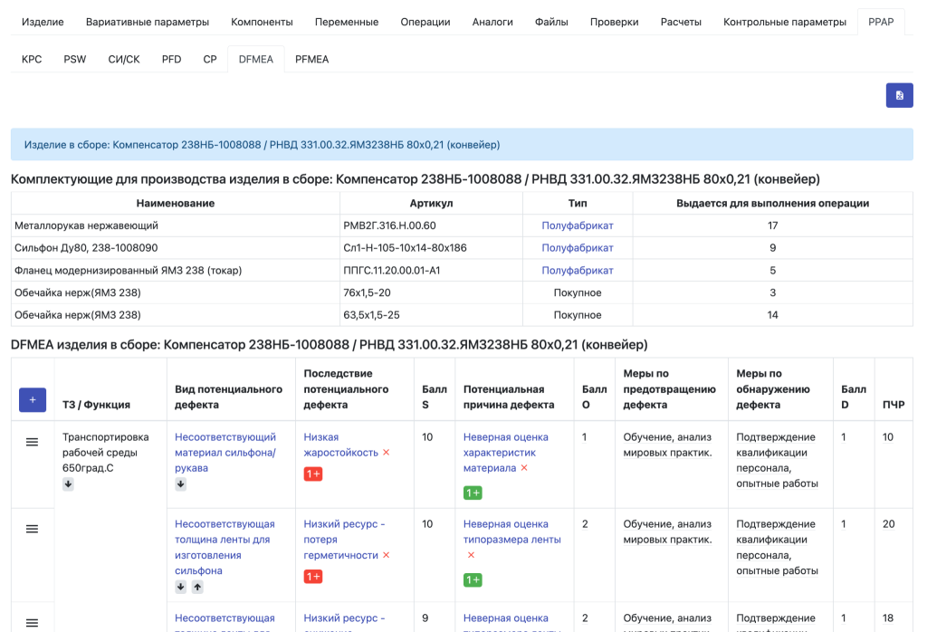
Task: Open the Расчеты tab
Action: click(681, 22)
